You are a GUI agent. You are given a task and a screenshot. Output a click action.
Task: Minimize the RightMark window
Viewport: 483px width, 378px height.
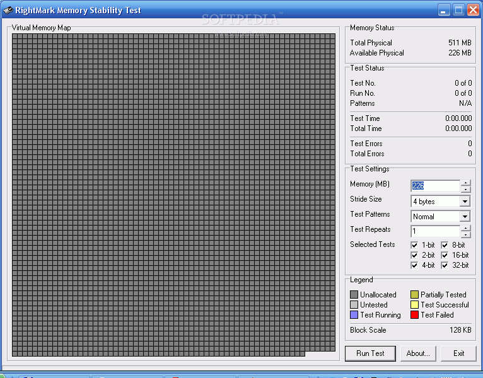(444, 10)
